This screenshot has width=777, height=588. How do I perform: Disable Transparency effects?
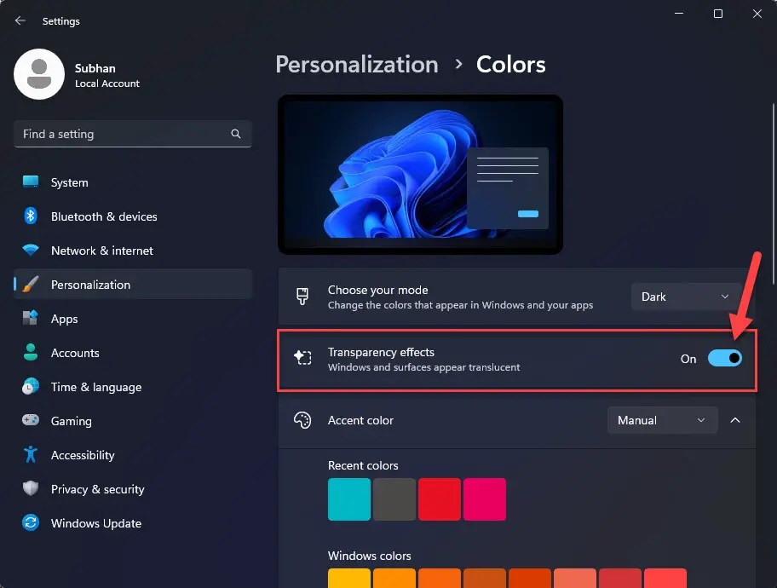725,358
